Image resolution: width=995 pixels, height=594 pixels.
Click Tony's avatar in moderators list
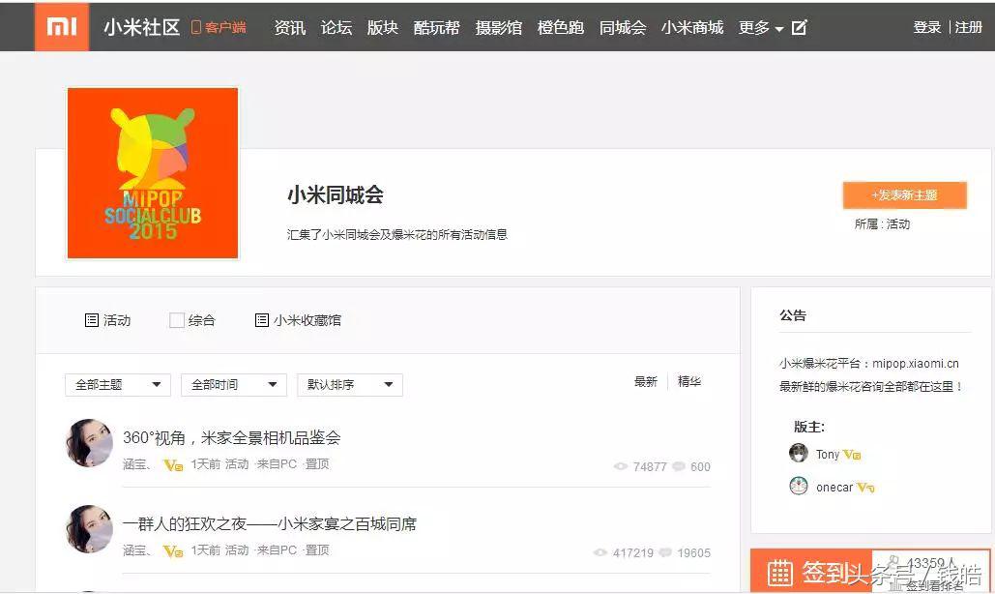point(799,453)
